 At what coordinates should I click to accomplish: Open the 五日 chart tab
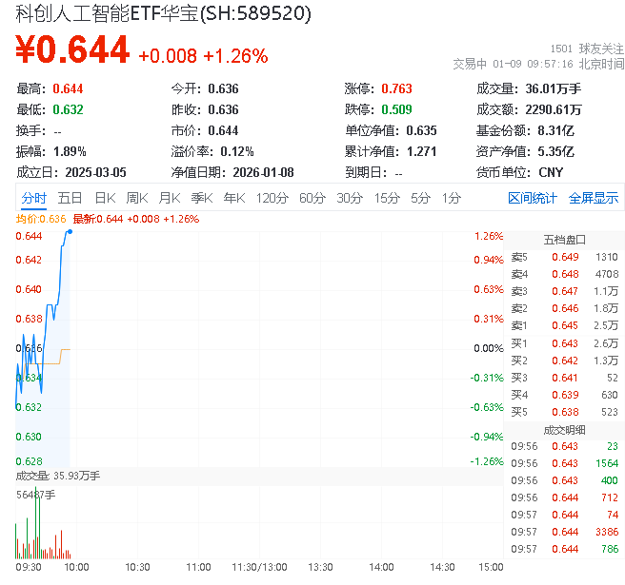[x=70, y=198]
